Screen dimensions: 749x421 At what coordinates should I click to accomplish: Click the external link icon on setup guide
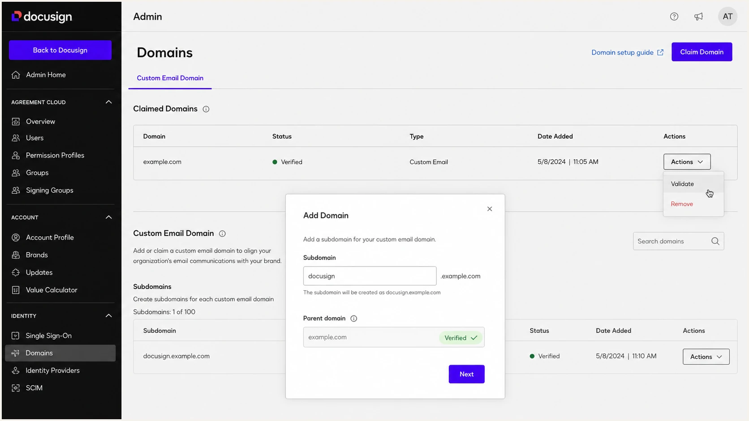[x=660, y=52]
